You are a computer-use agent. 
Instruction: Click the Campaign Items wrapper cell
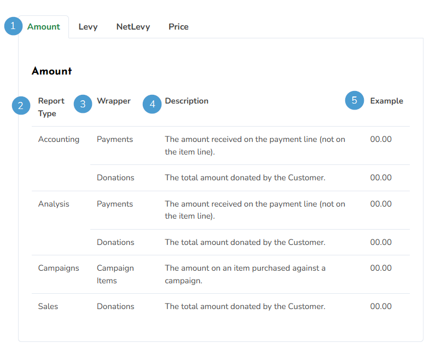115,275
